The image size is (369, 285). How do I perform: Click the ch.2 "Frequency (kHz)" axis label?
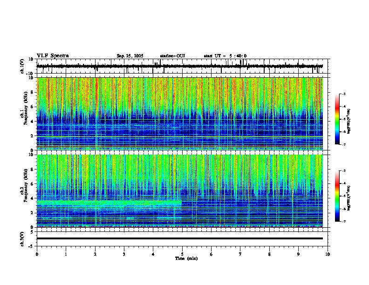[x=26, y=185]
